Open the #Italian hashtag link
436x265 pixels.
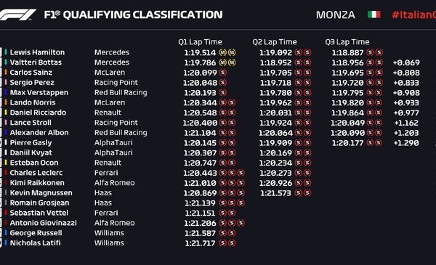tap(413, 15)
